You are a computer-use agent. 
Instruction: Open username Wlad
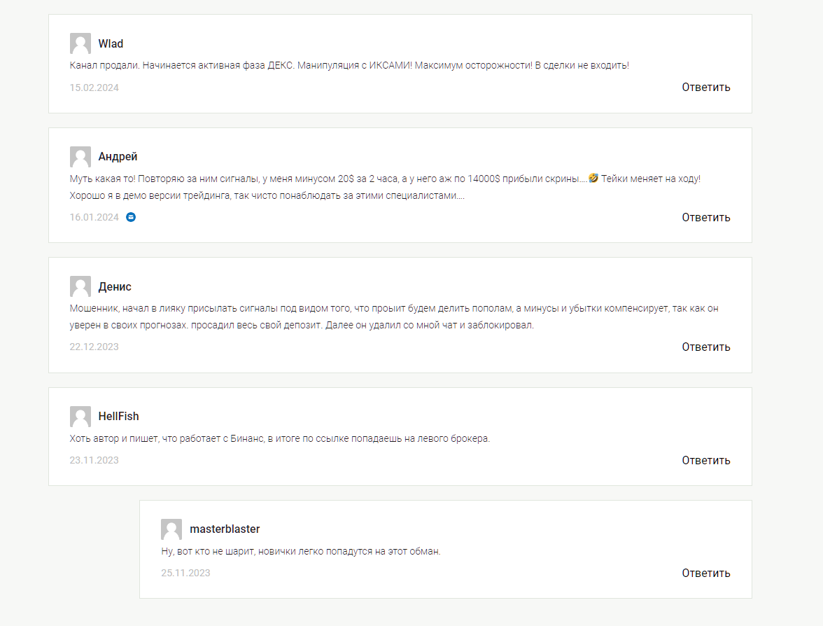(111, 43)
